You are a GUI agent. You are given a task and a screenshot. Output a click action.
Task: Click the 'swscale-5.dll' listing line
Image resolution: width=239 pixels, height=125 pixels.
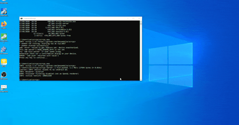44,32
